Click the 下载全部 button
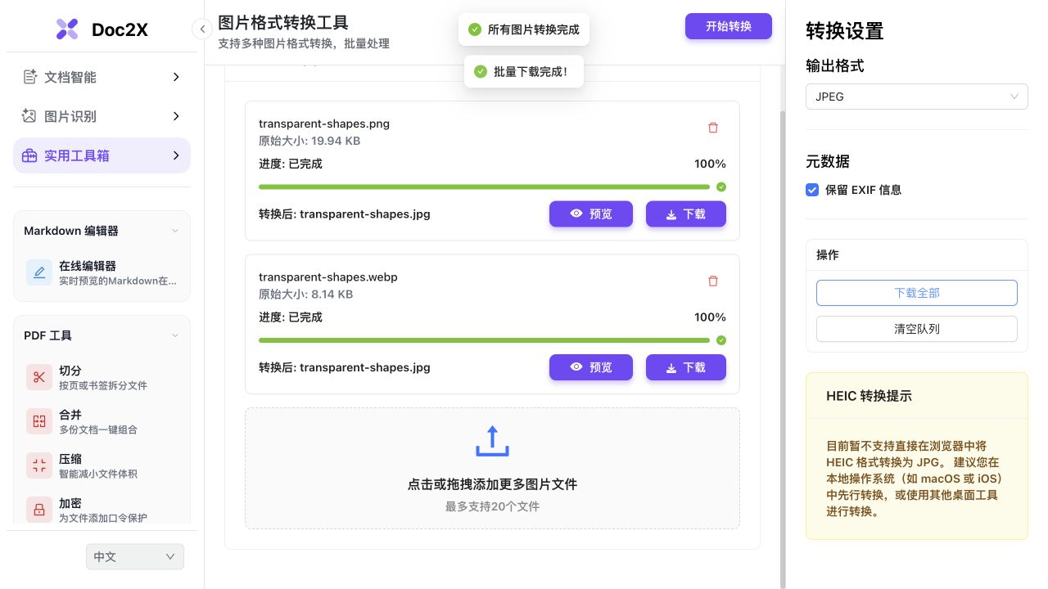 [917, 293]
